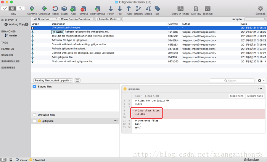Toggle the Staged files checkbox
Screen dimensions: 267x162
(x=34, y=87)
